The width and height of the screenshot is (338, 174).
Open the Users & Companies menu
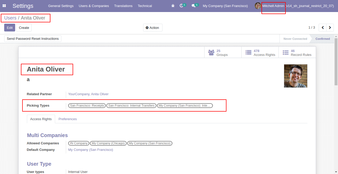94,6
